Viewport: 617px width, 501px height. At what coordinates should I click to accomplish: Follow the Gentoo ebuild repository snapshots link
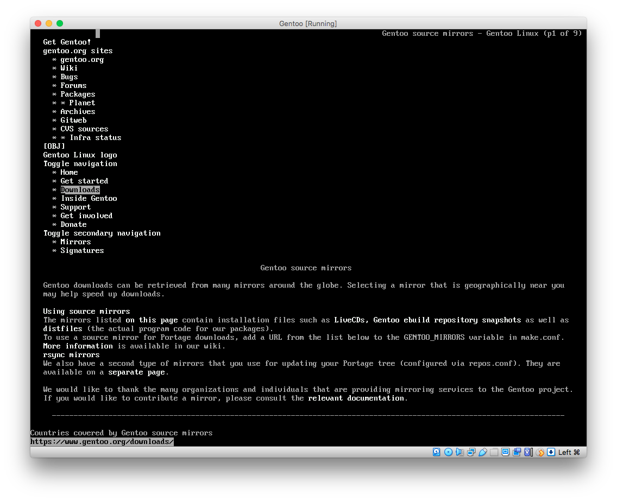coord(447,320)
